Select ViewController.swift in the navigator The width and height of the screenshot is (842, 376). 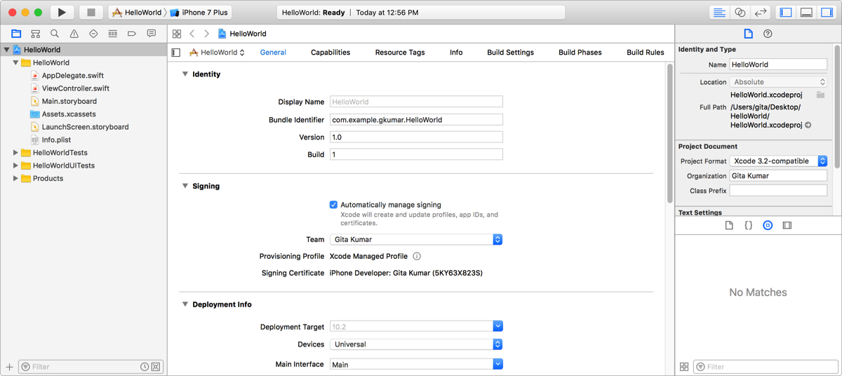pyautogui.click(x=75, y=88)
